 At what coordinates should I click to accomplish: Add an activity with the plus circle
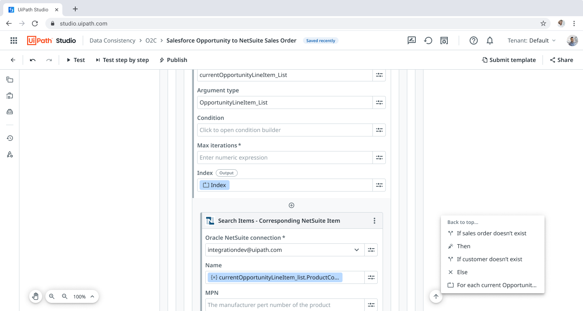291,205
